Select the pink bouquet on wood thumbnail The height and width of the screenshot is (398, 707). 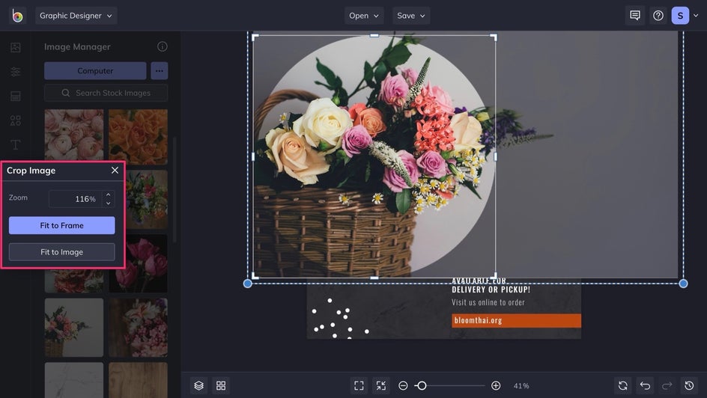coord(138,328)
